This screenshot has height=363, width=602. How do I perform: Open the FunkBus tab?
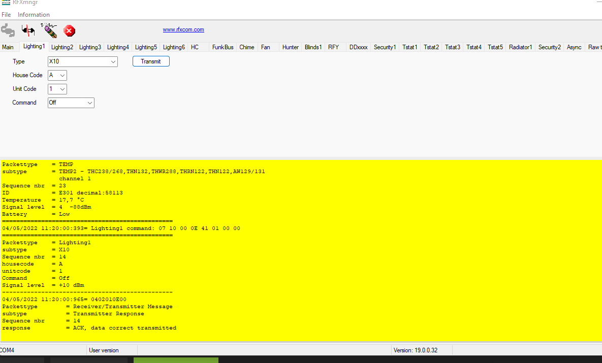click(223, 47)
